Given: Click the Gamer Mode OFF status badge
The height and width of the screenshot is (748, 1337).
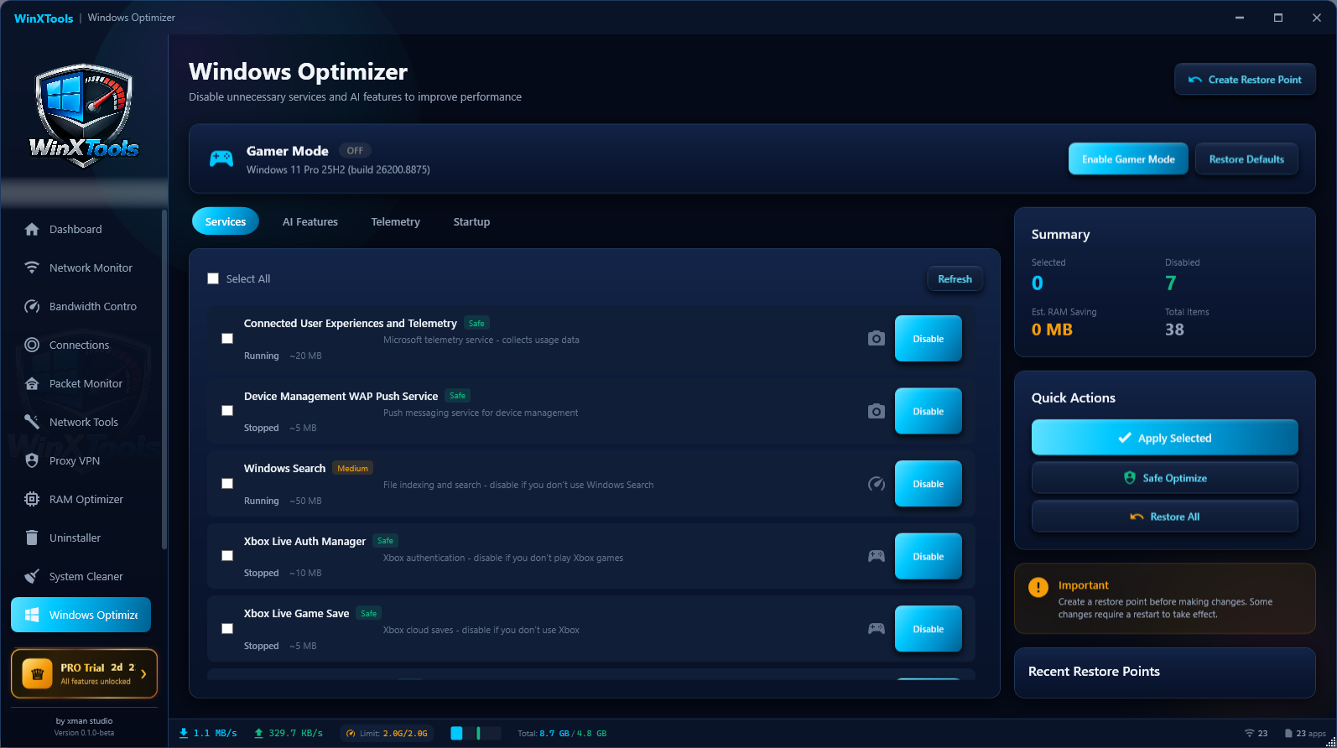Looking at the screenshot, I should point(355,151).
